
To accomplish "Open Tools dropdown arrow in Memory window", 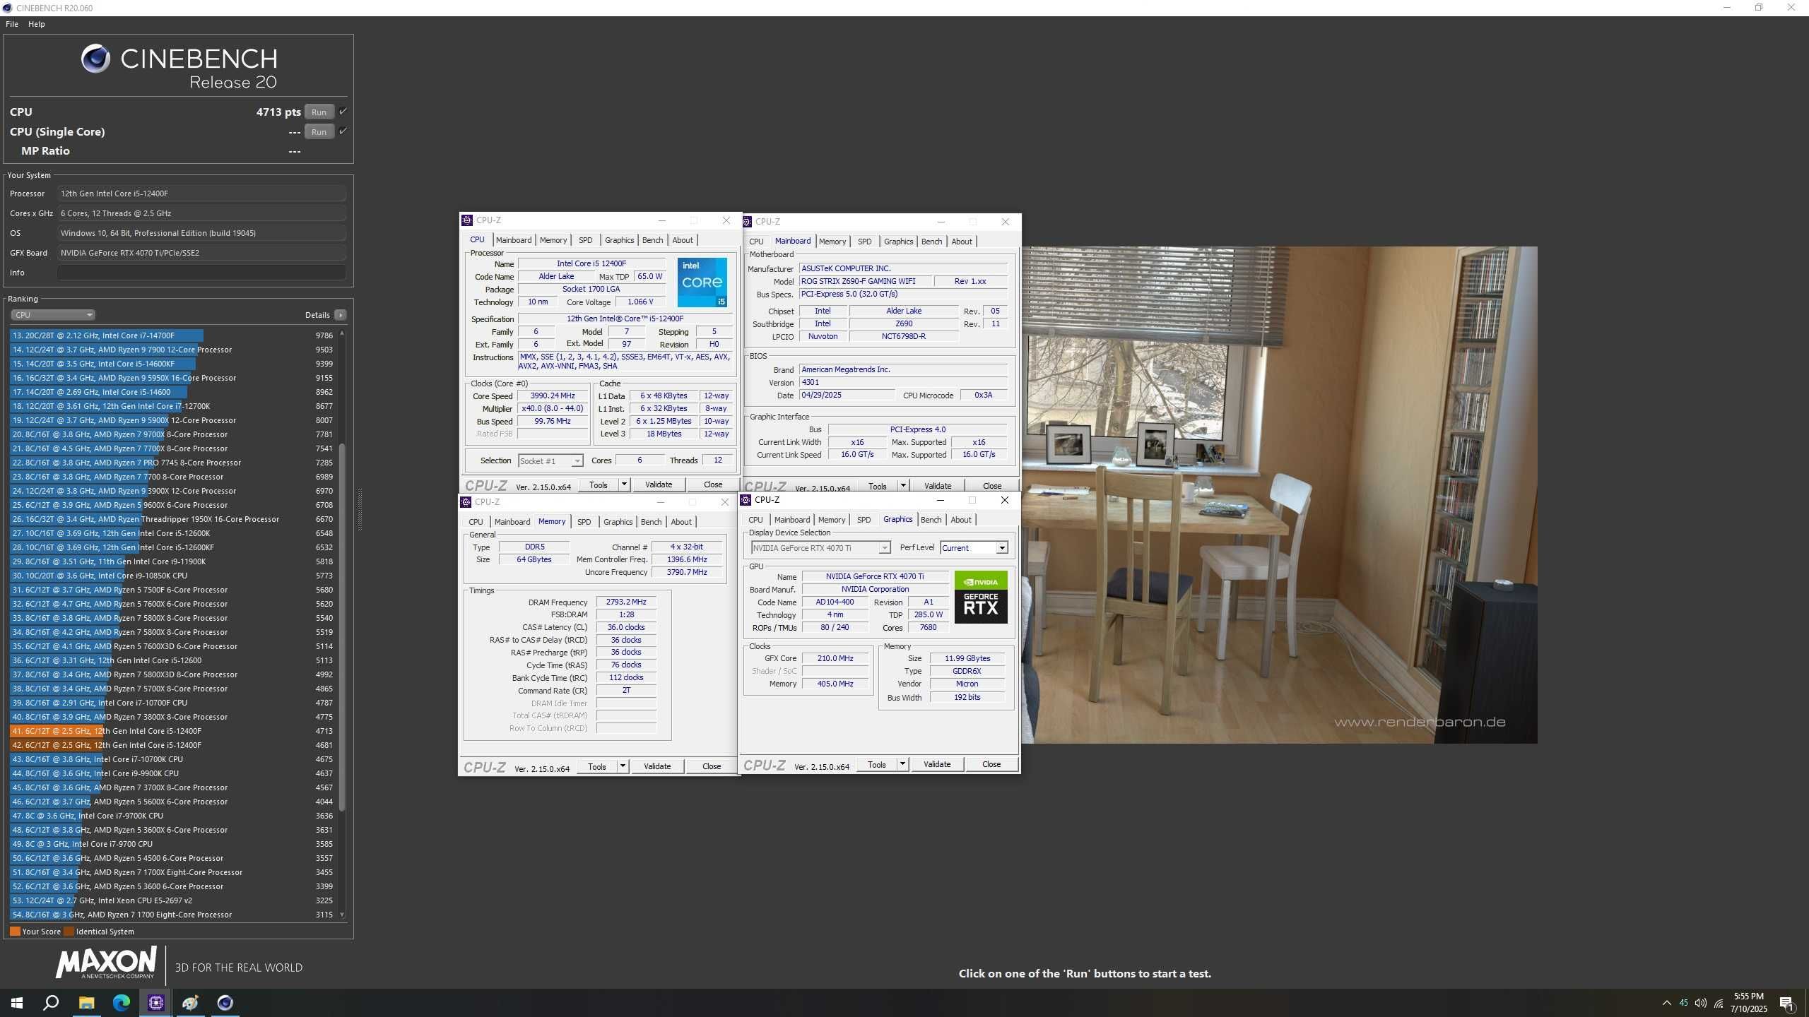I will pyautogui.click(x=623, y=766).
